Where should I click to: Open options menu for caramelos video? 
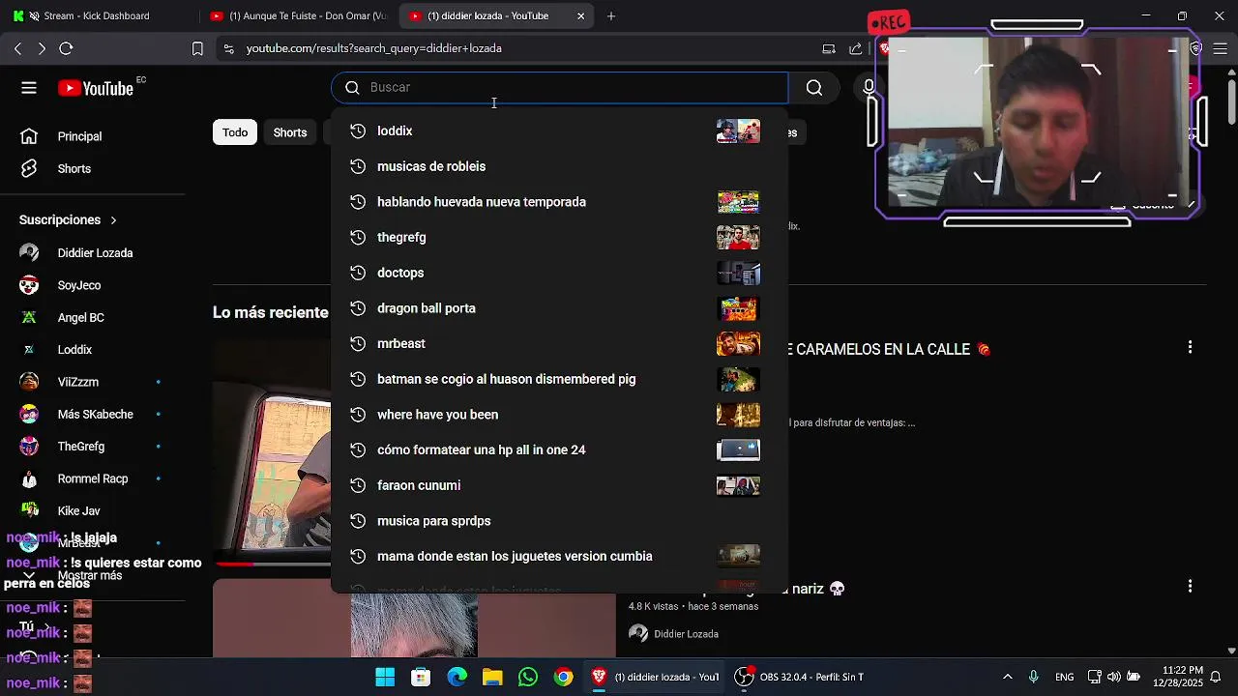(x=1190, y=347)
